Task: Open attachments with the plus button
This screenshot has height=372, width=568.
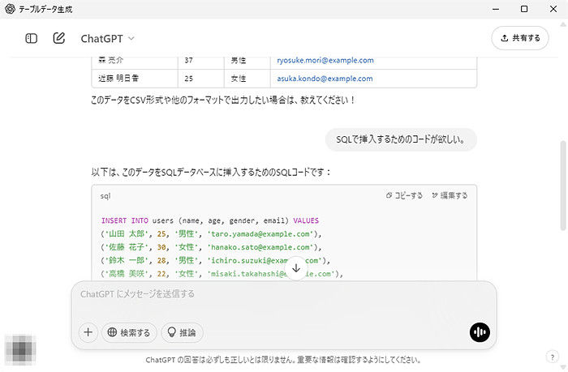Action: pos(88,332)
